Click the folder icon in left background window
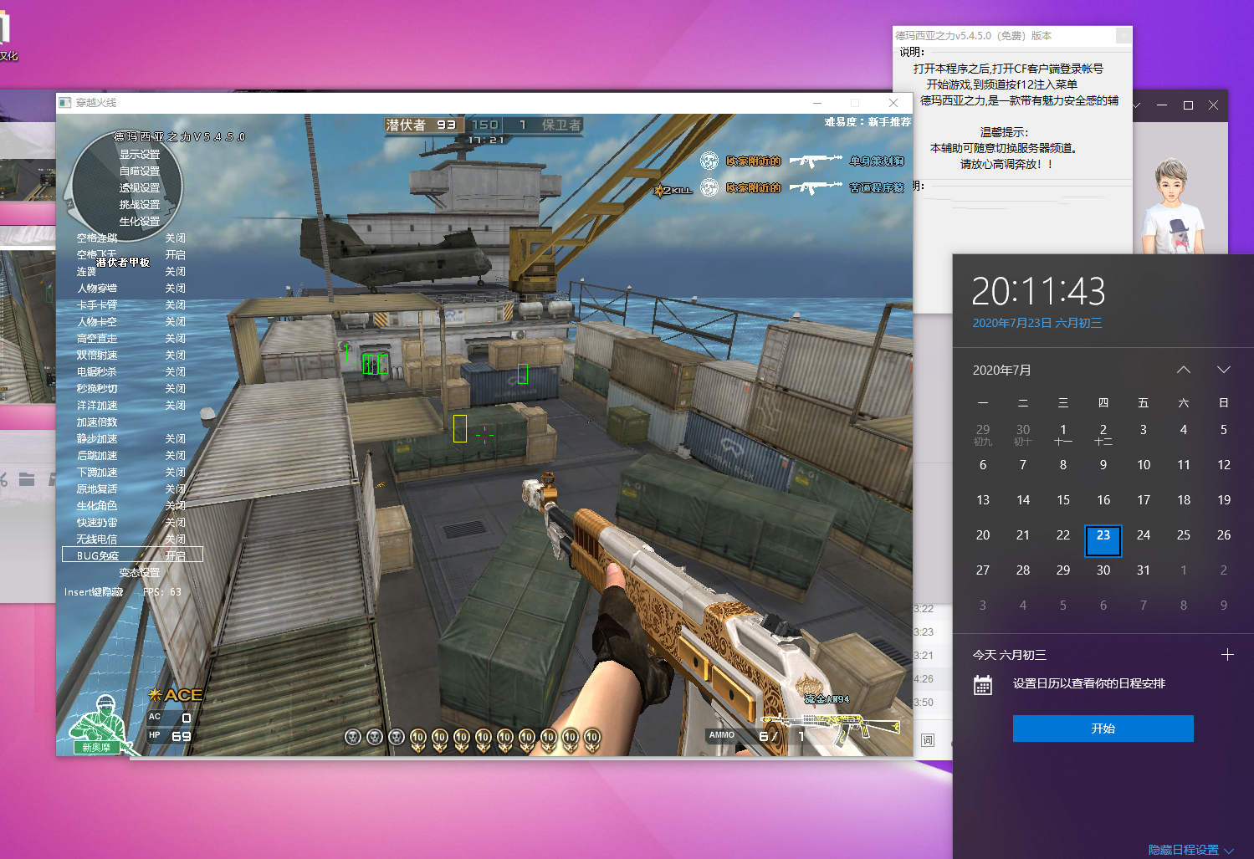This screenshot has height=859, width=1254. click(27, 479)
